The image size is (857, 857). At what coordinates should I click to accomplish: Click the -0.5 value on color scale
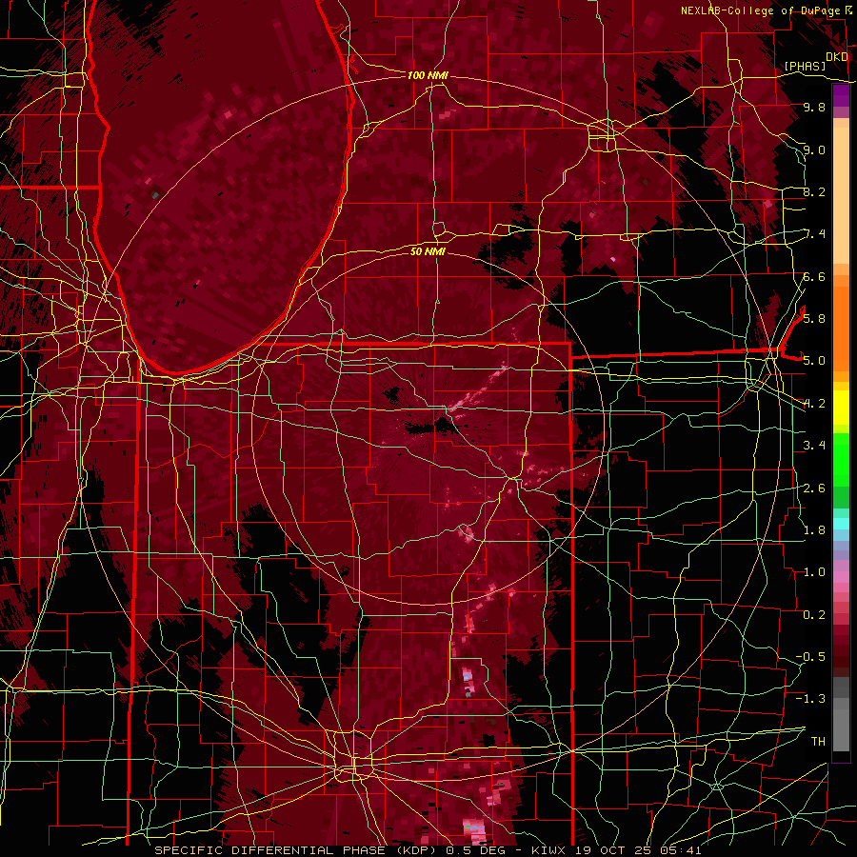pos(810,656)
